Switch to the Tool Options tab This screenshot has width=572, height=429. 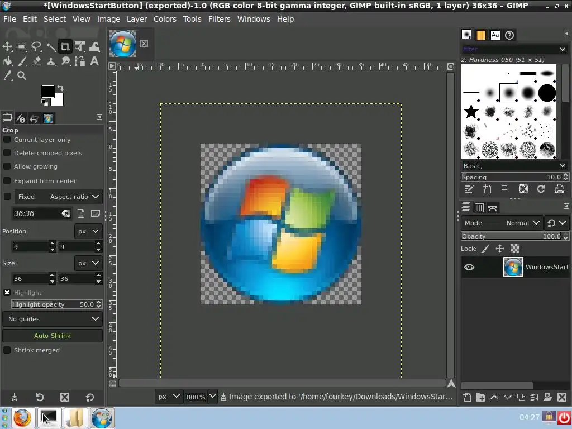pos(7,118)
